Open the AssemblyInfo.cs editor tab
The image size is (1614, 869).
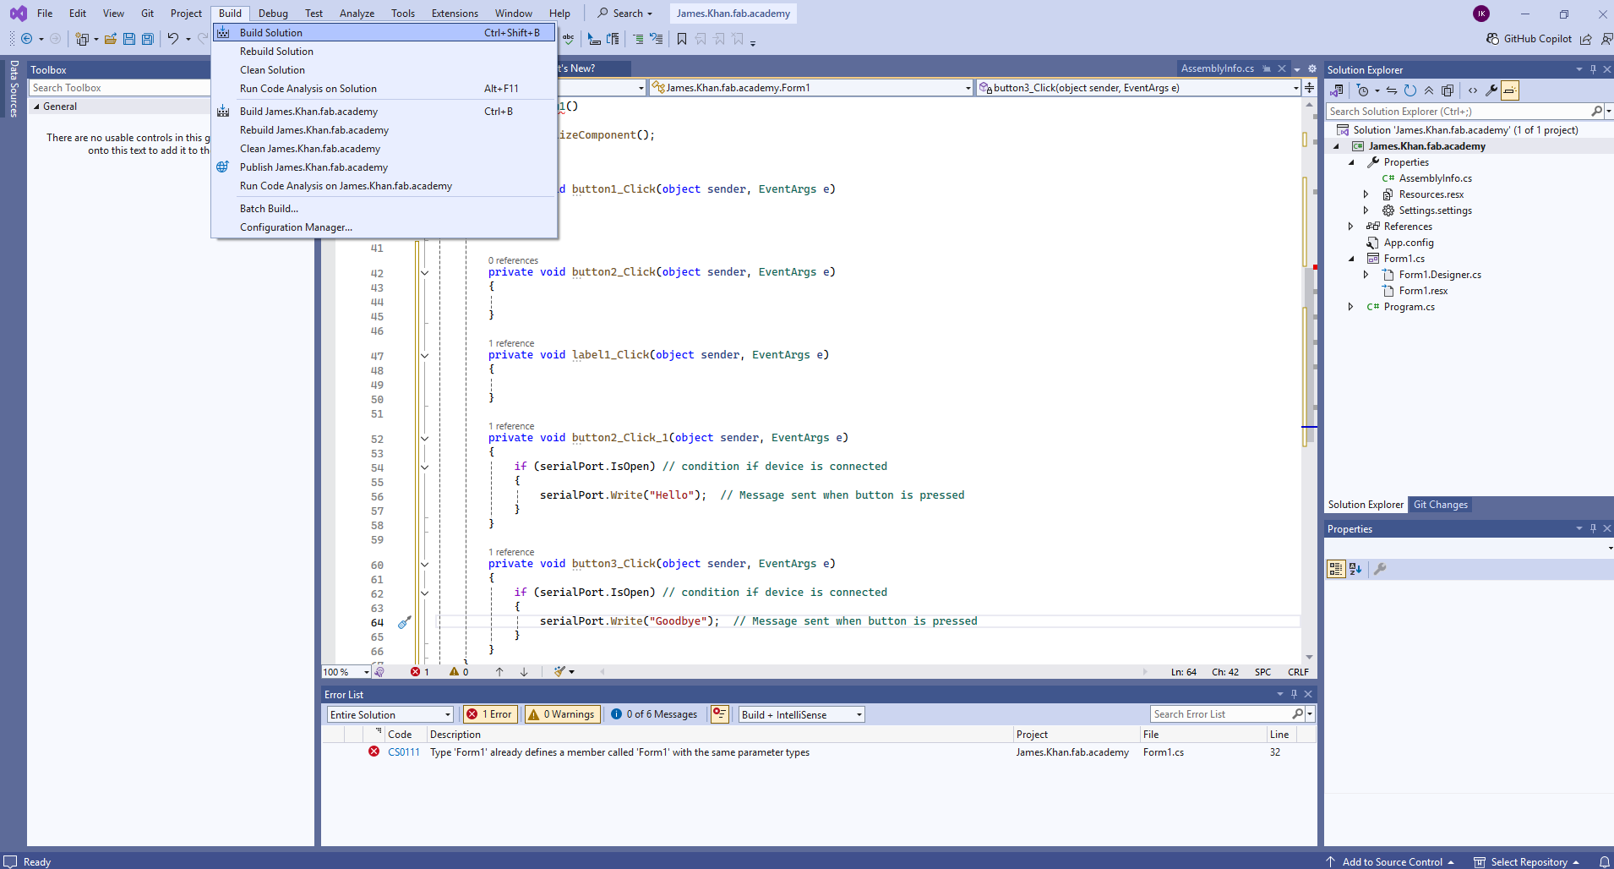point(1217,68)
